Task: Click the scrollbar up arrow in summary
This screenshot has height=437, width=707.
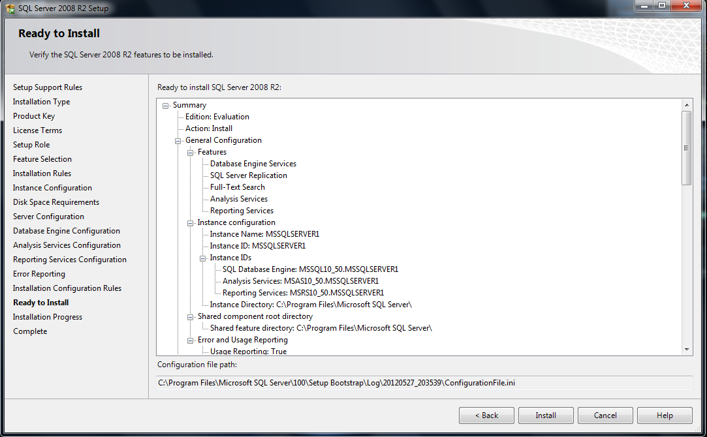Action: point(687,104)
